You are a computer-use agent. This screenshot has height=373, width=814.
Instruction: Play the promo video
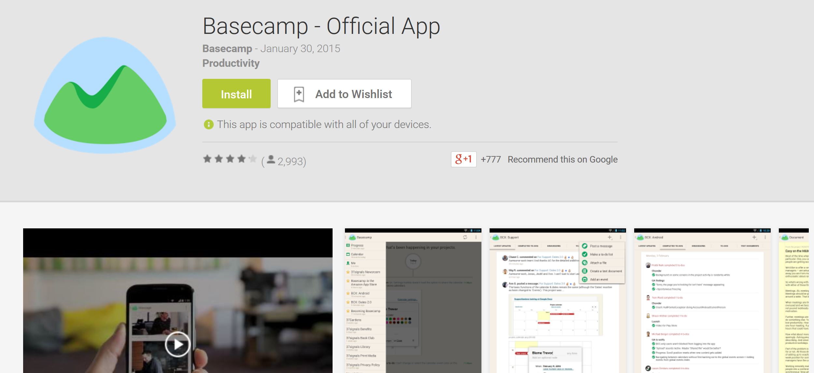[178, 344]
